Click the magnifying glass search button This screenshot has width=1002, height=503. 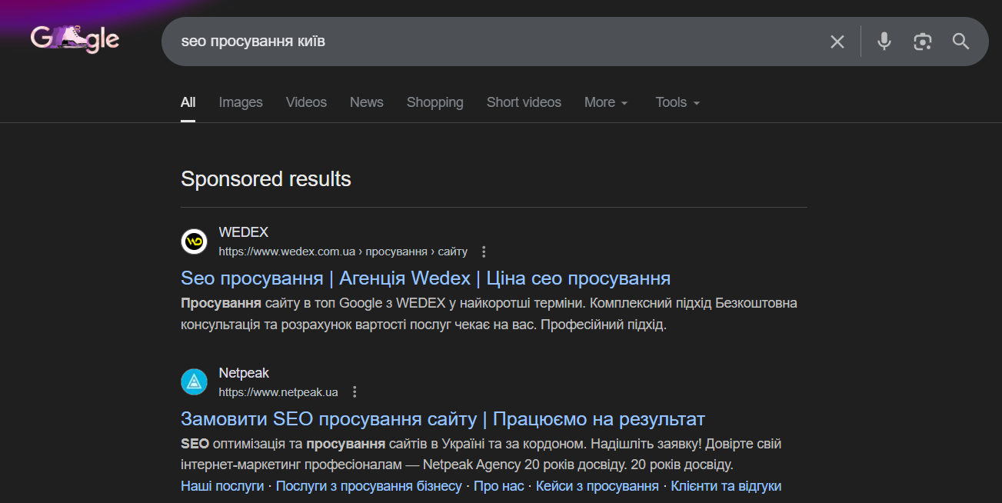tap(960, 42)
